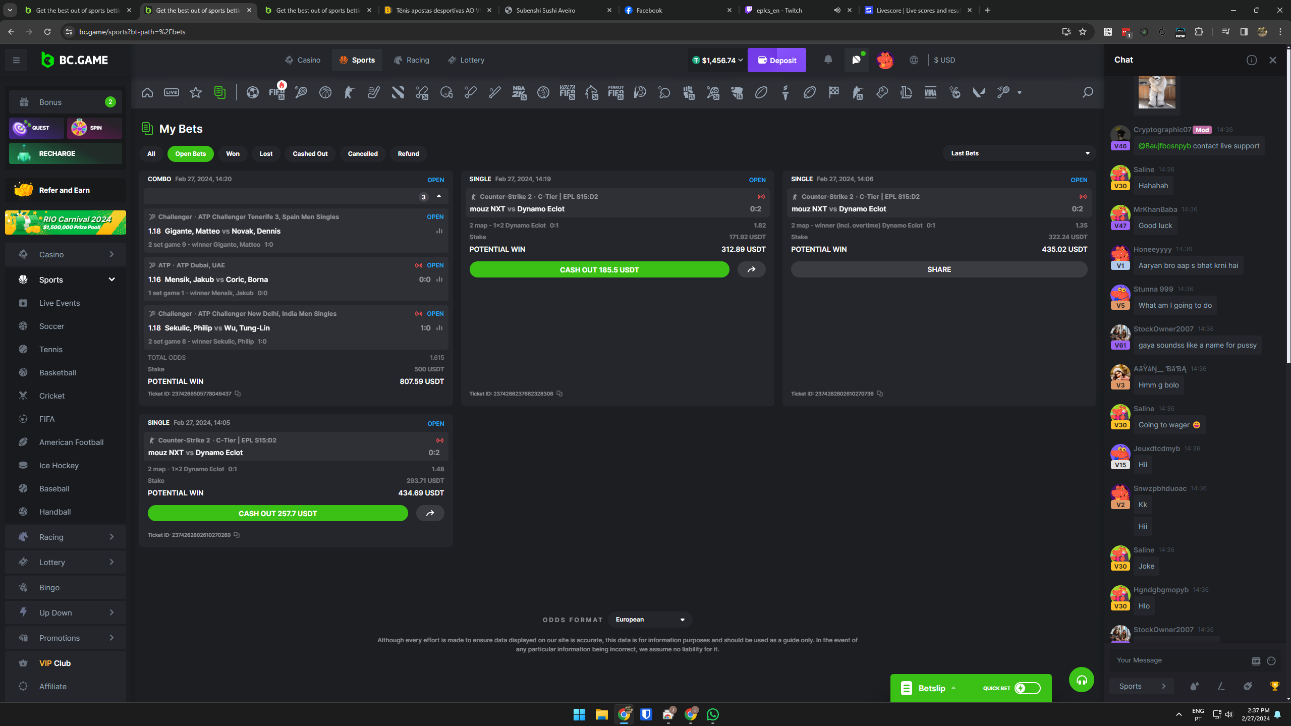Toggle the Quick Bet switch
Image resolution: width=1291 pixels, height=726 pixels.
(x=1028, y=688)
